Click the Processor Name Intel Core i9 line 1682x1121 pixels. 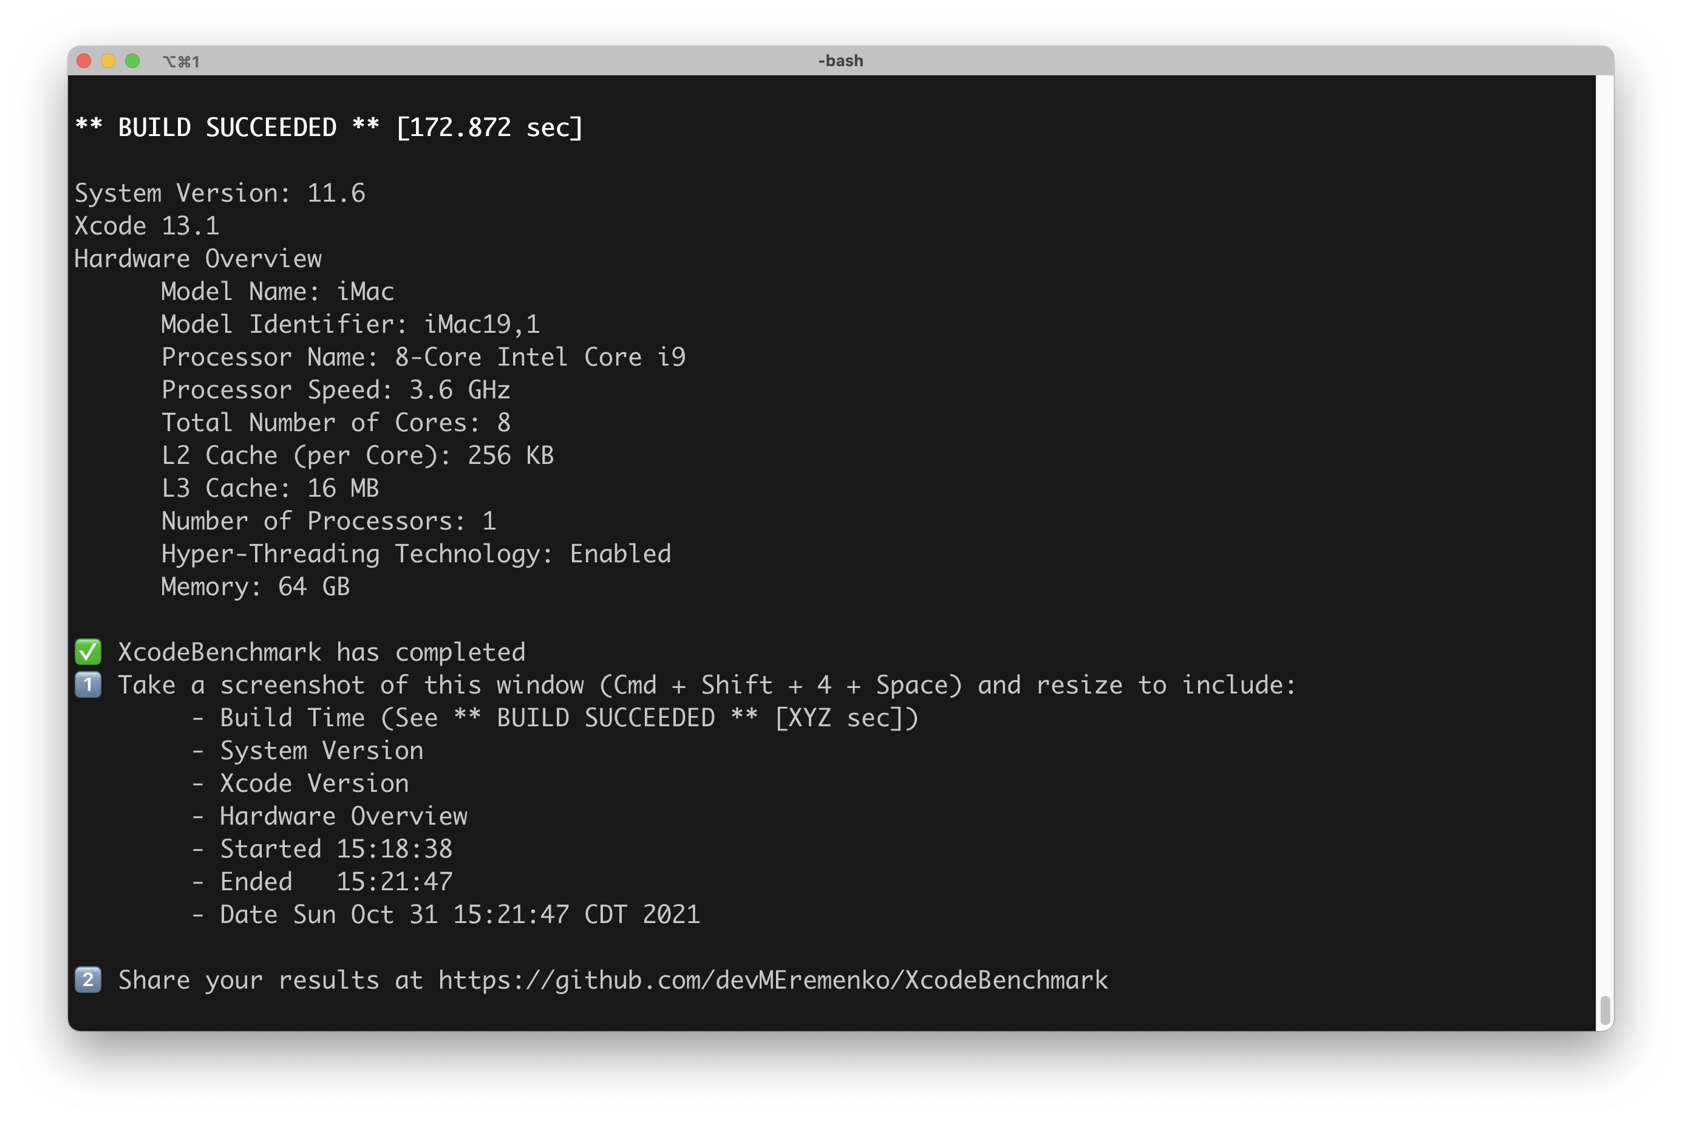[x=423, y=358]
